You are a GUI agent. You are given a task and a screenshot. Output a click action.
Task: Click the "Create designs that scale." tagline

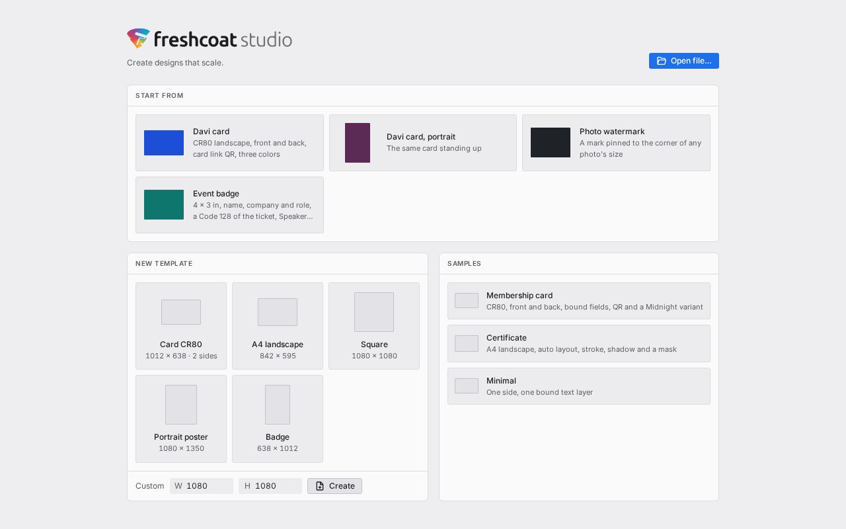[x=175, y=63]
